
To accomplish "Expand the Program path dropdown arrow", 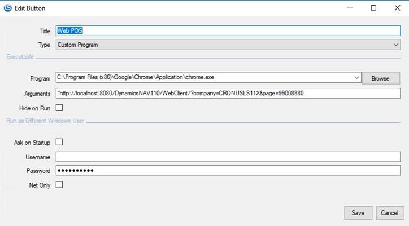I will pos(356,78).
